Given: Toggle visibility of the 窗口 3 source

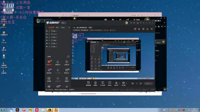Looking at the screenshot, I should tap(47, 37).
